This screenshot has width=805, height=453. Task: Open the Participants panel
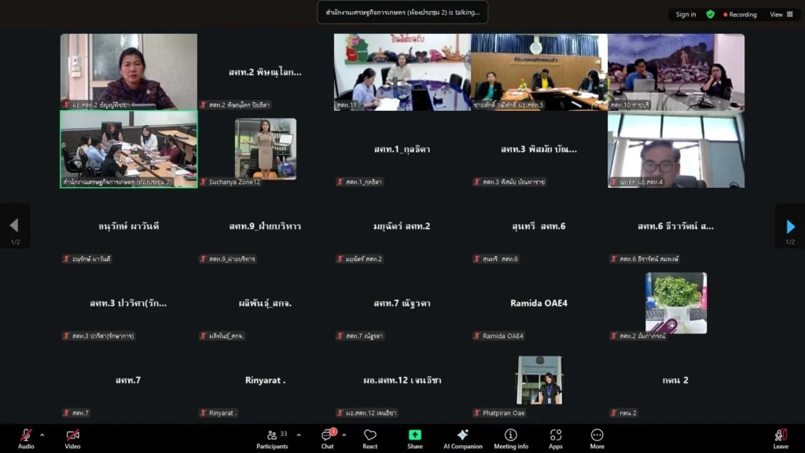271,436
